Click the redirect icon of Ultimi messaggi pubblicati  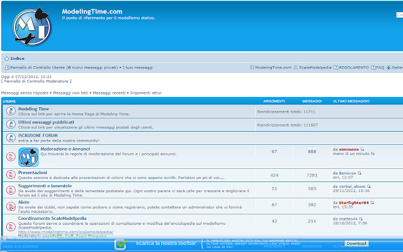click(11, 124)
